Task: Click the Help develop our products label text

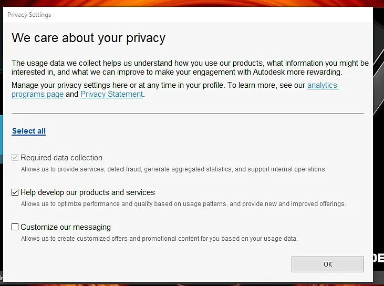Action: pyautogui.click(x=88, y=192)
